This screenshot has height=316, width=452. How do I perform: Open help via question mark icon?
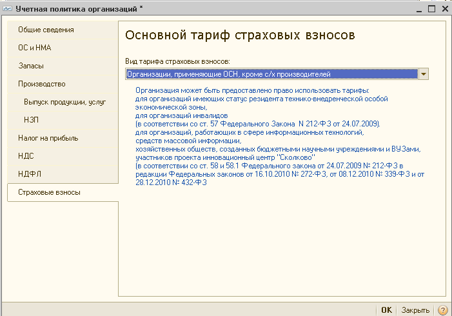[x=443, y=310]
